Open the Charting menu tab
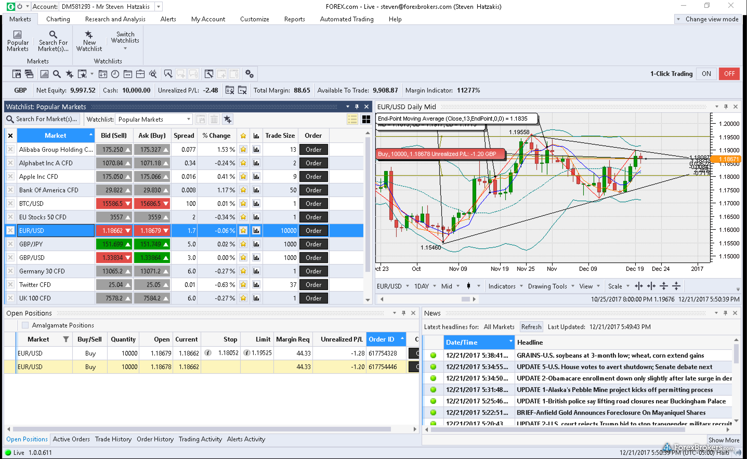 (x=58, y=19)
